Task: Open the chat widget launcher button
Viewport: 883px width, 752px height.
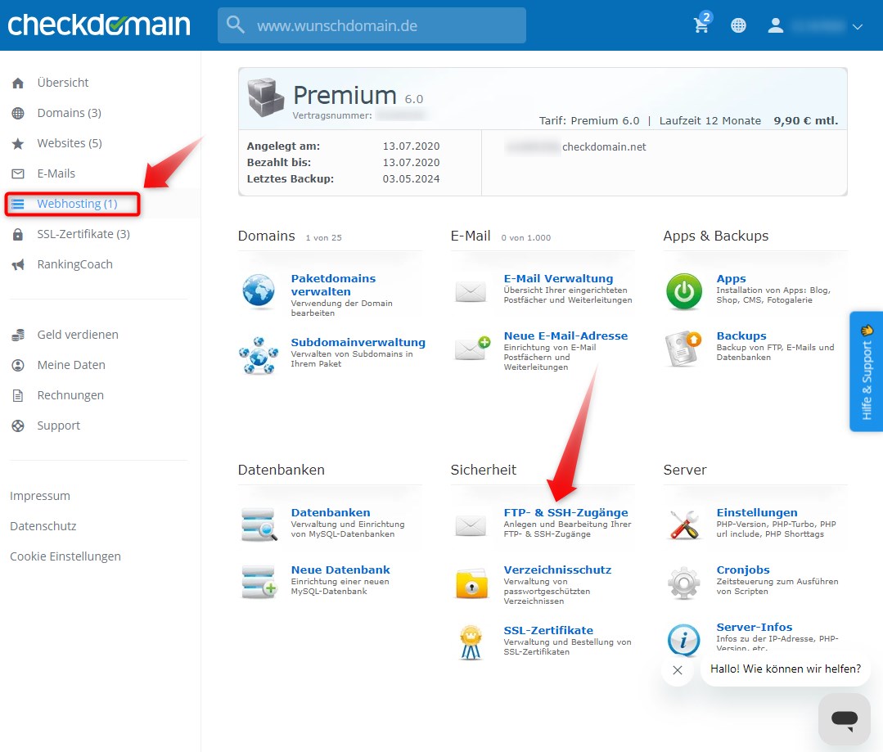Action: (845, 719)
